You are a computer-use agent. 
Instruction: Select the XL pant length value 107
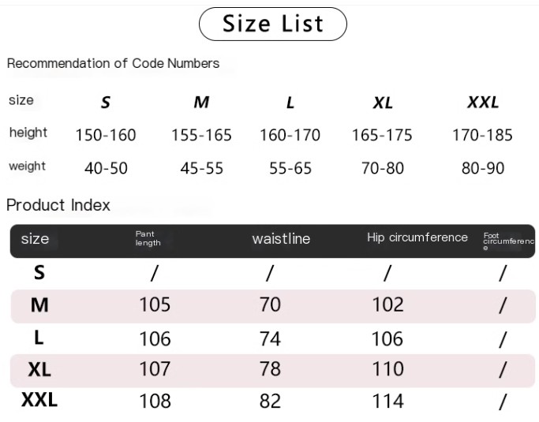[x=155, y=368]
